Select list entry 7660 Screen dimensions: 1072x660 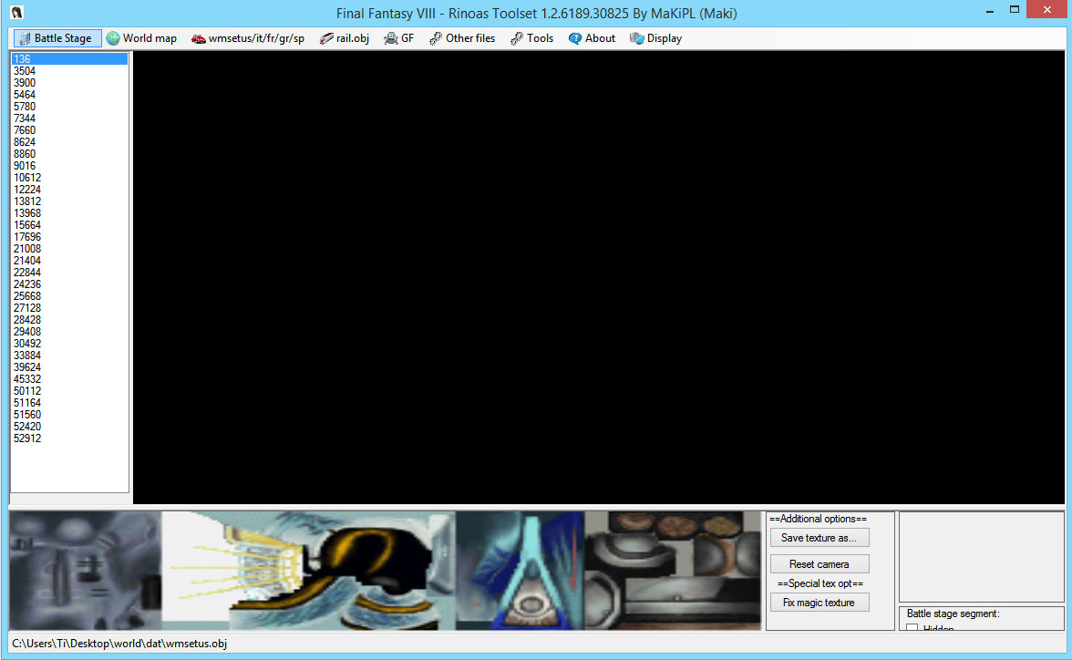tap(69, 130)
